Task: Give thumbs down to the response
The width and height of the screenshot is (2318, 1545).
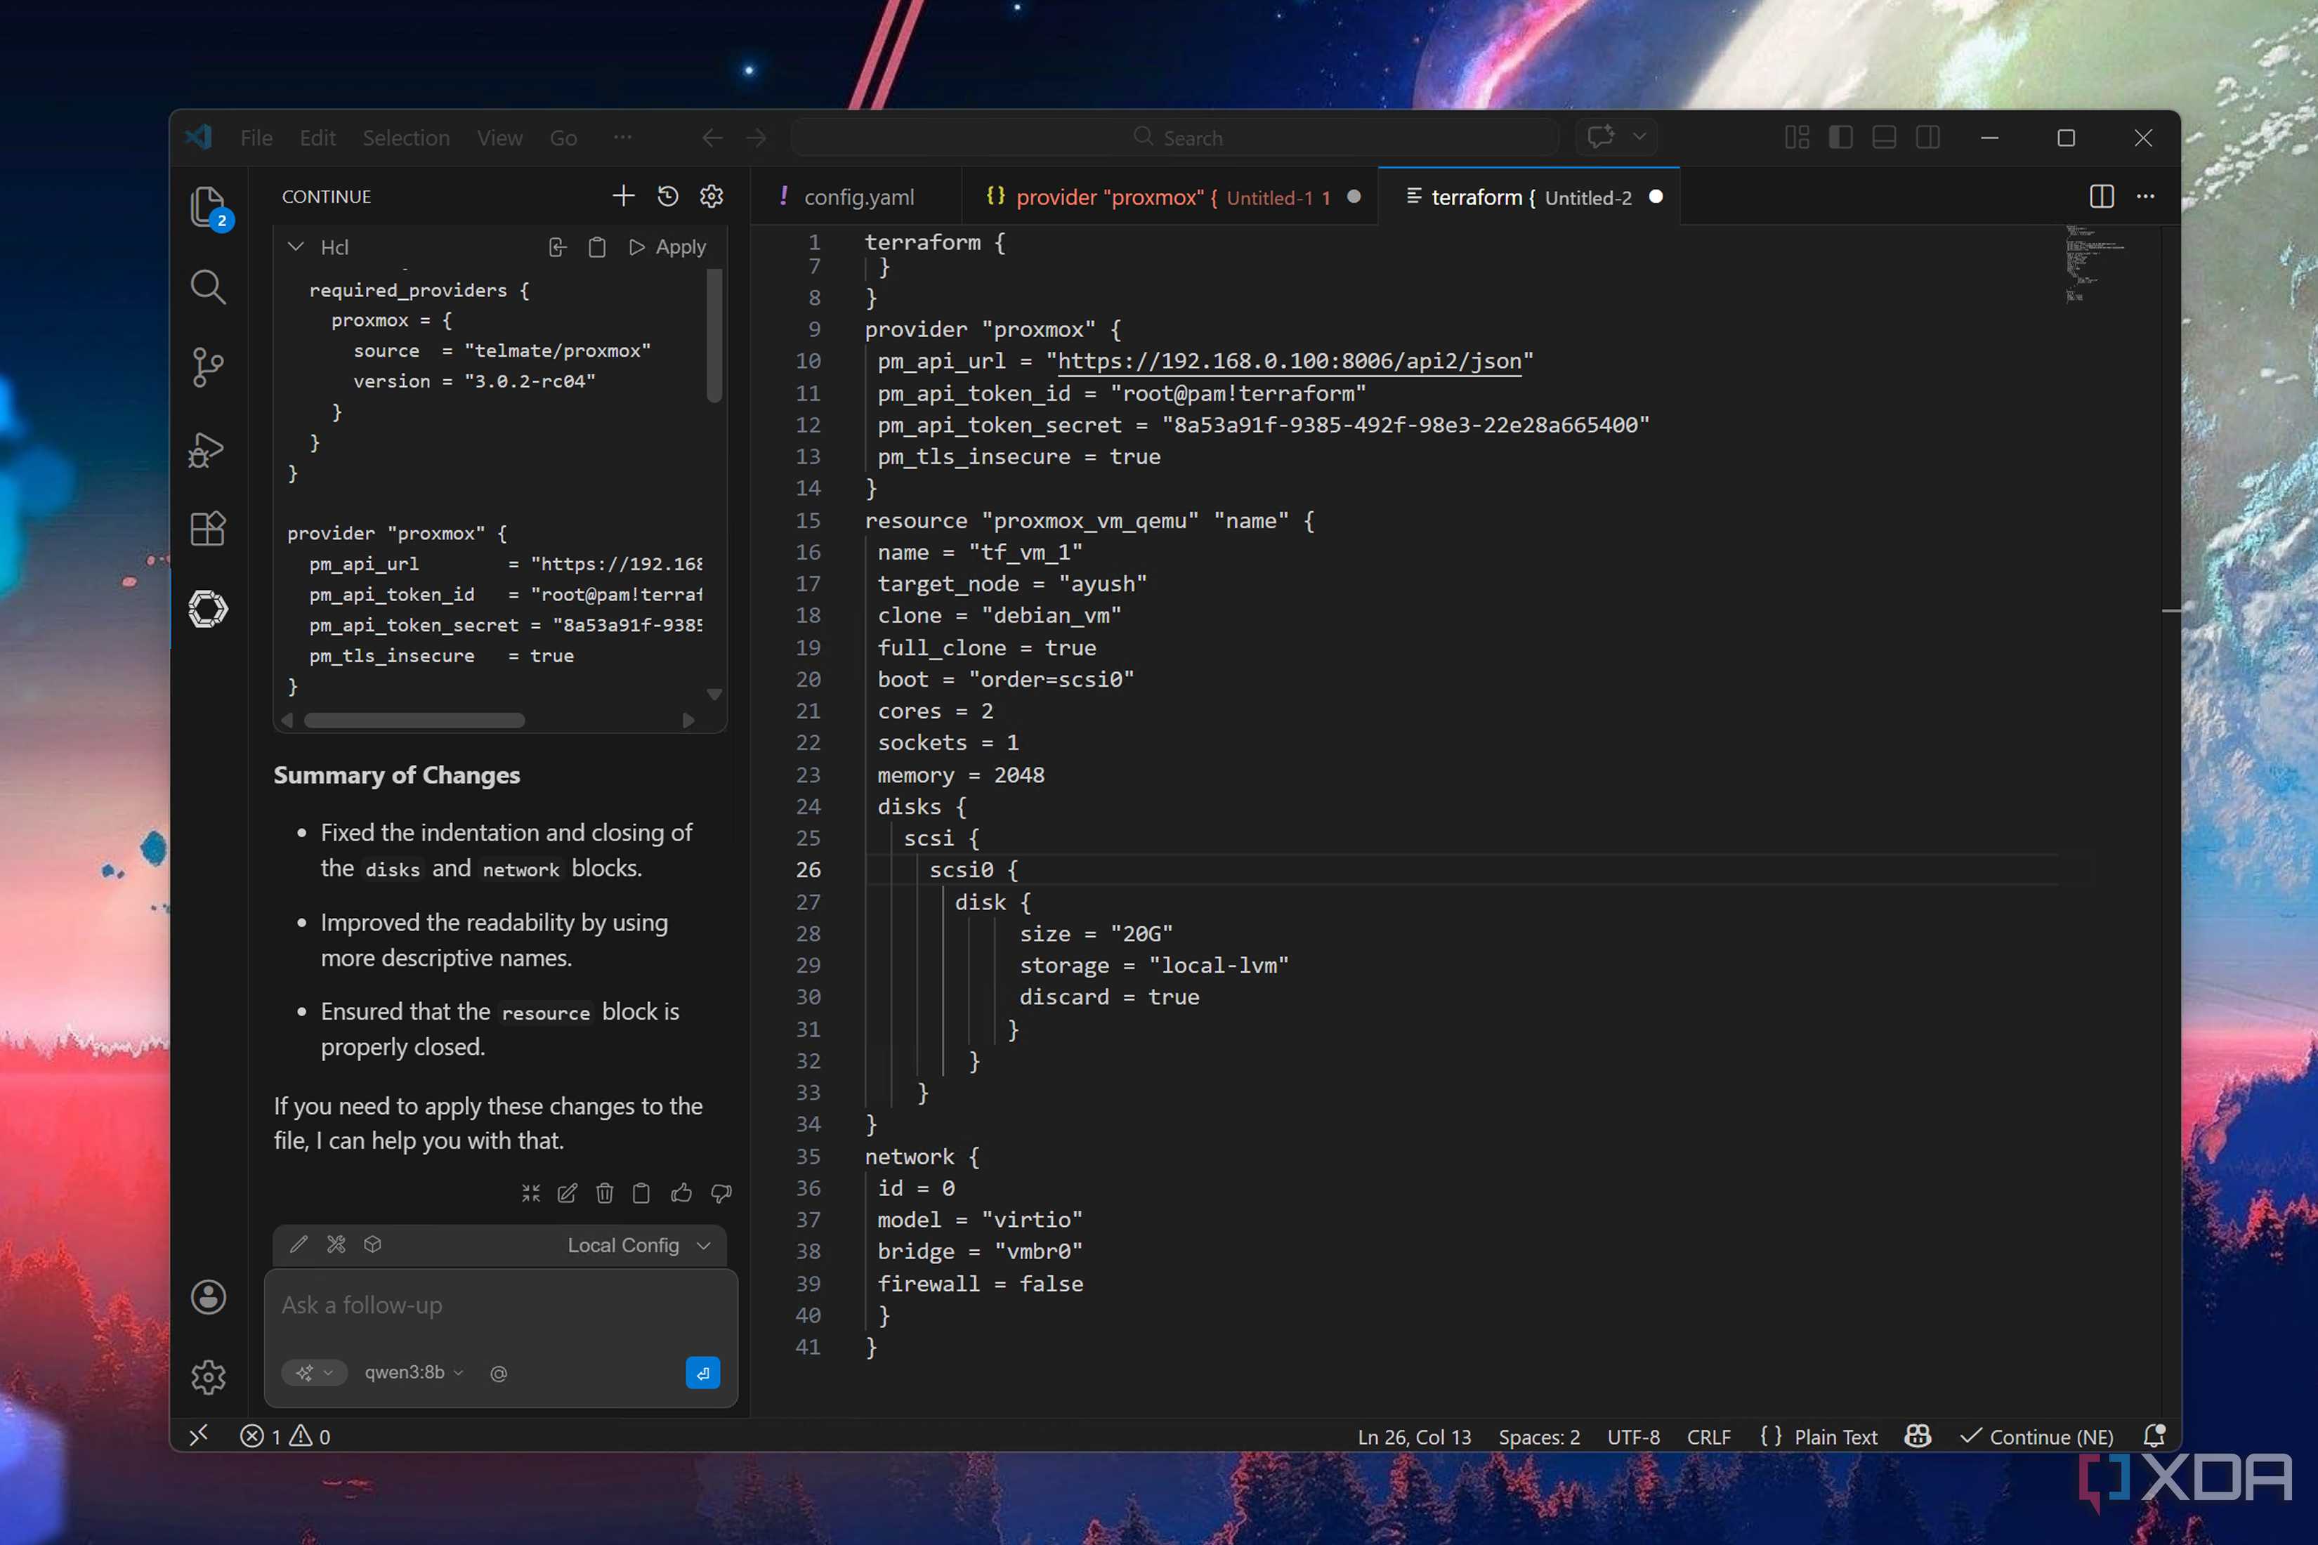Action: (721, 1193)
